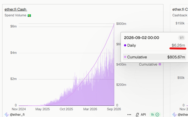Screen dimensions: 188x117
Task: Open the three-dots chart options menu
Action: pyautogui.click(x=129, y=115)
